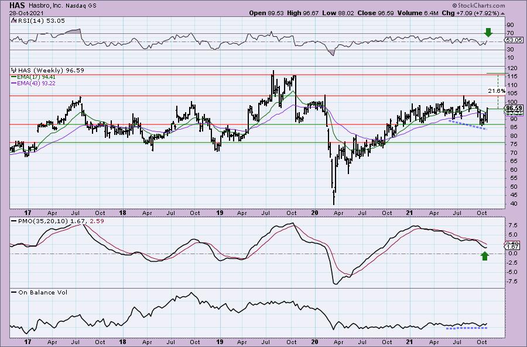Click the green EMA(17) legend line swatch
The width and height of the screenshot is (527, 347).
(14, 77)
